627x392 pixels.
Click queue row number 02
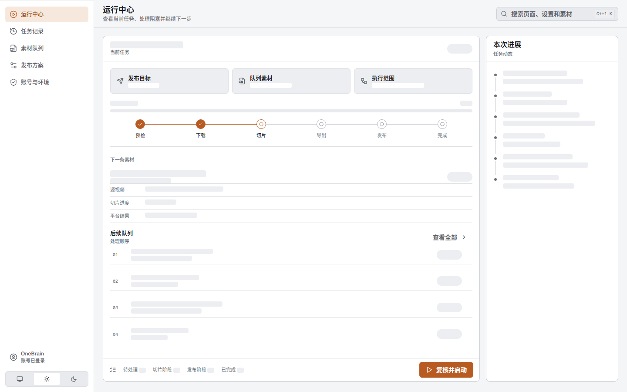[x=115, y=281]
